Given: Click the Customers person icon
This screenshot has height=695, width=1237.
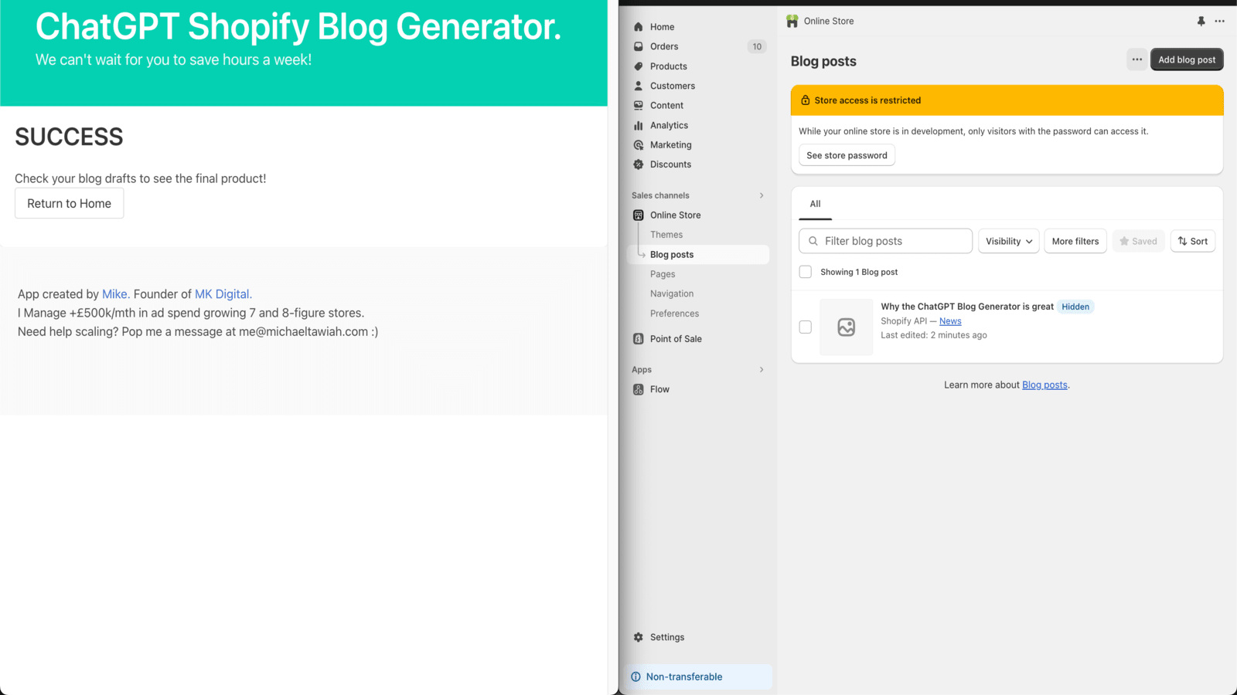Looking at the screenshot, I should (639, 86).
